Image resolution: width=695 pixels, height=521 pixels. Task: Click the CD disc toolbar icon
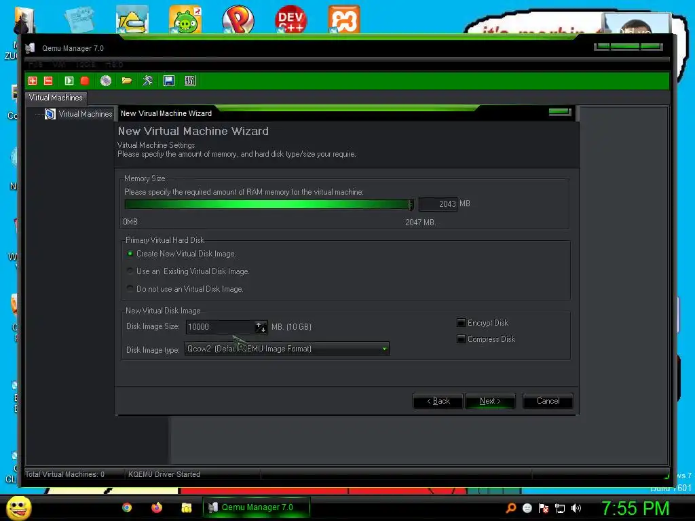(105, 81)
